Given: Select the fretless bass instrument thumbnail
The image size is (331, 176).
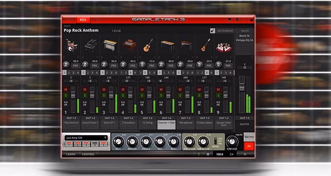Looking at the screenshot, I should [x=205, y=45].
